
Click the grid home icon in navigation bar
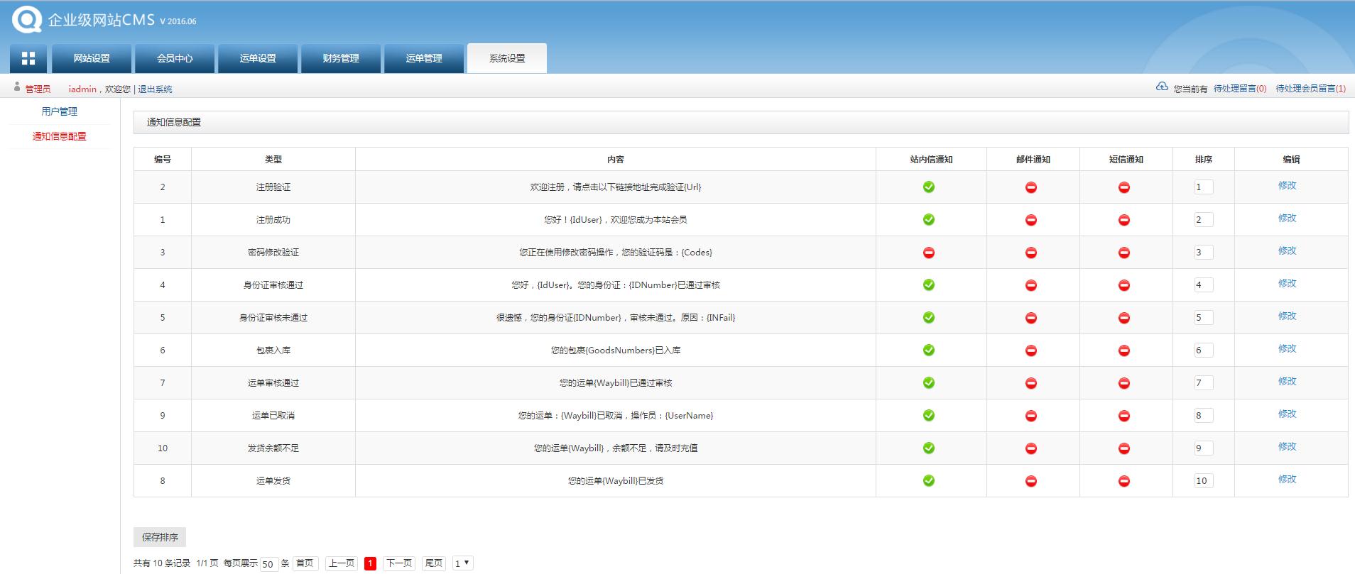pos(28,58)
